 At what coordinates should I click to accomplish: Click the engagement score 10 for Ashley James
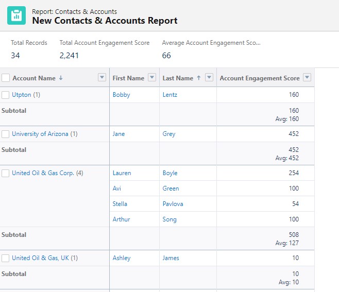click(x=296, y=258)
